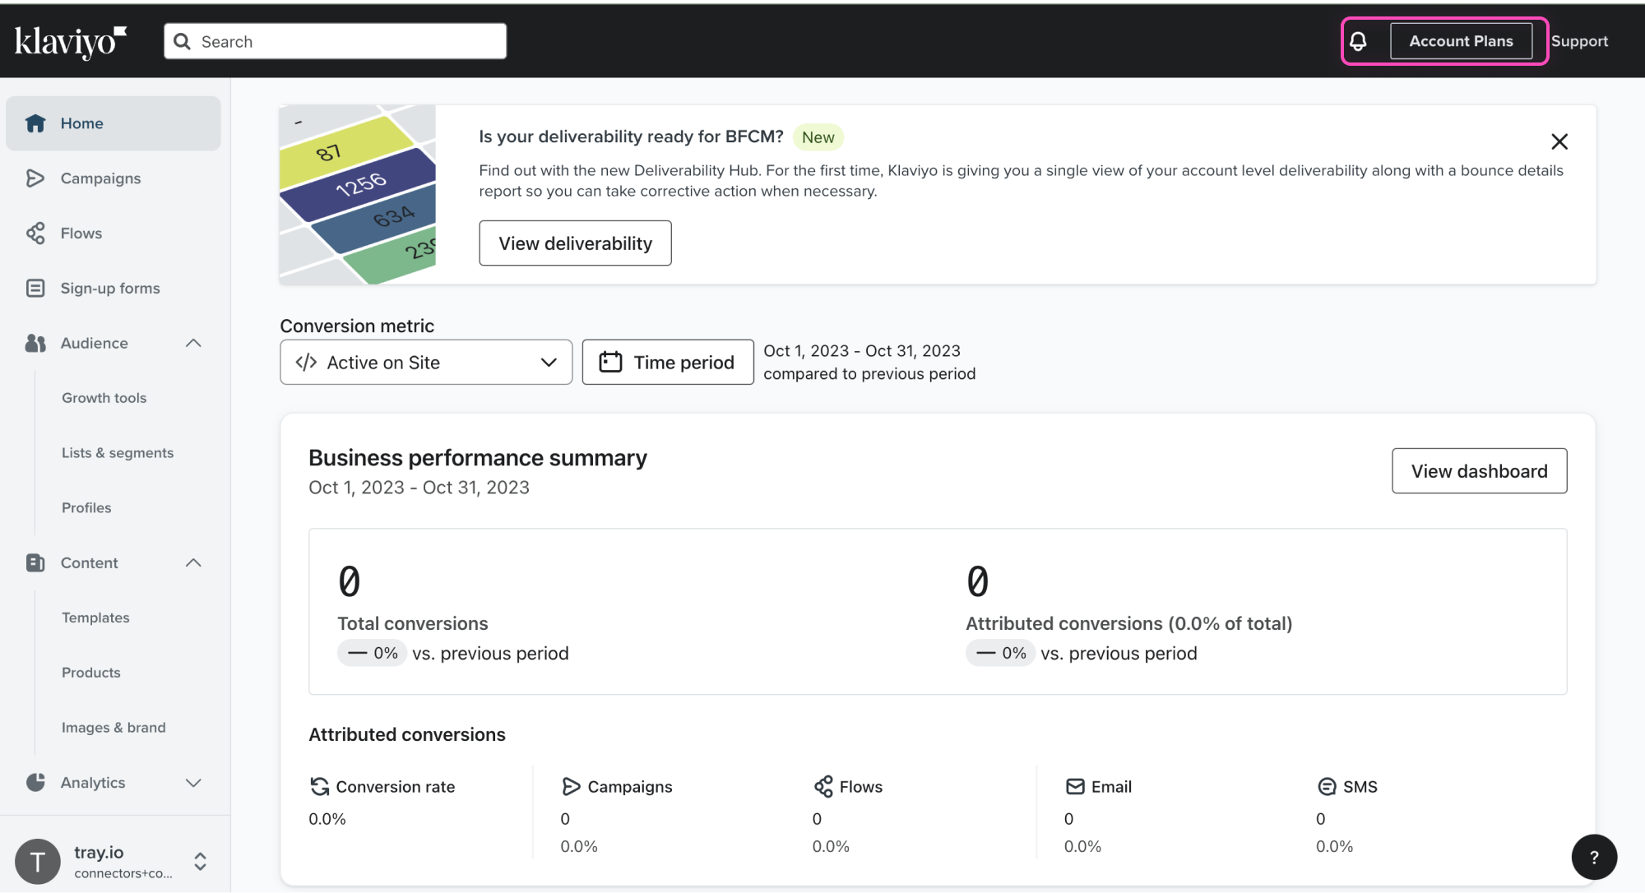Click the Campaigns paper-plane sidebar icon

[35, 178]
